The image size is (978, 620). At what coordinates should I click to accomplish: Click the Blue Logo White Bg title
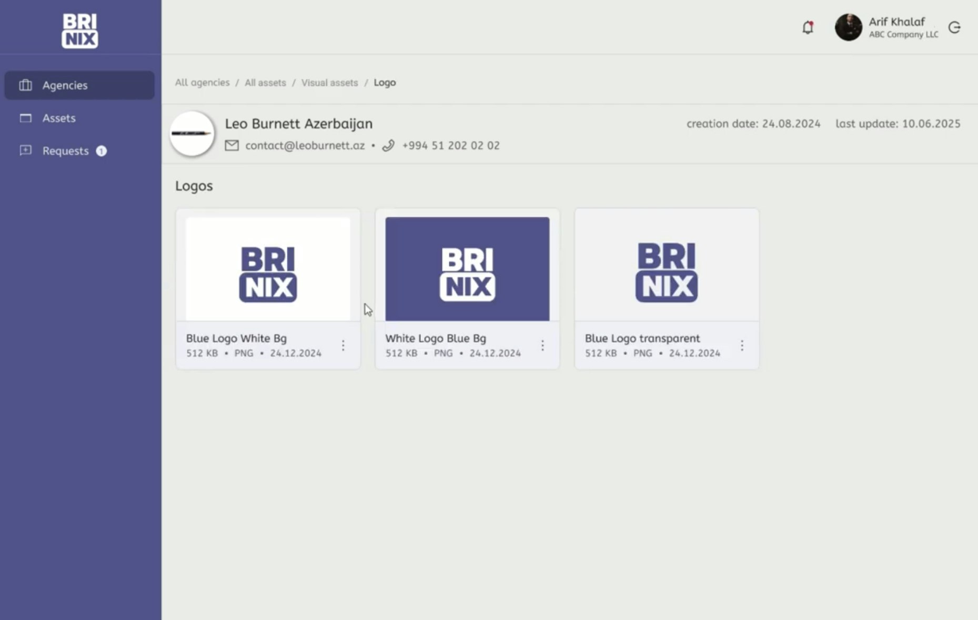pos(236,339)
